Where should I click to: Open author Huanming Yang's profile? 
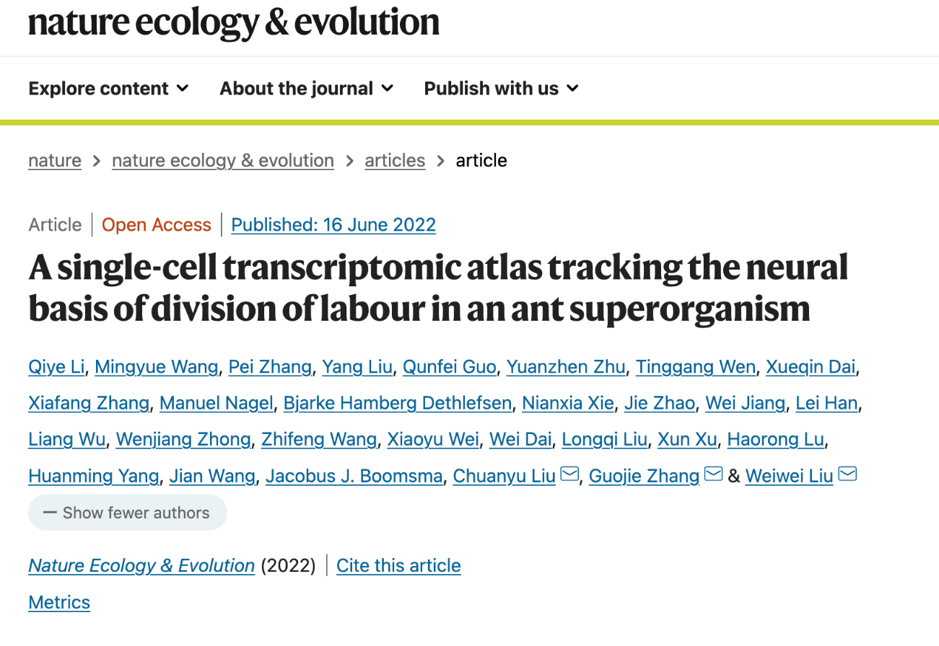click(x=94, y=476)
